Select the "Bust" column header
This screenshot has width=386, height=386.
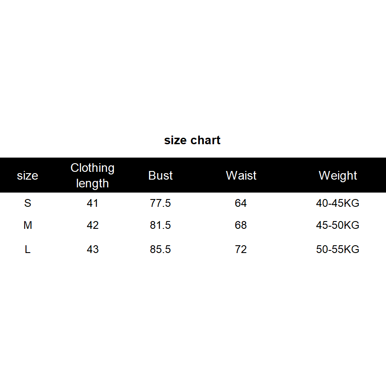(161, 176)
